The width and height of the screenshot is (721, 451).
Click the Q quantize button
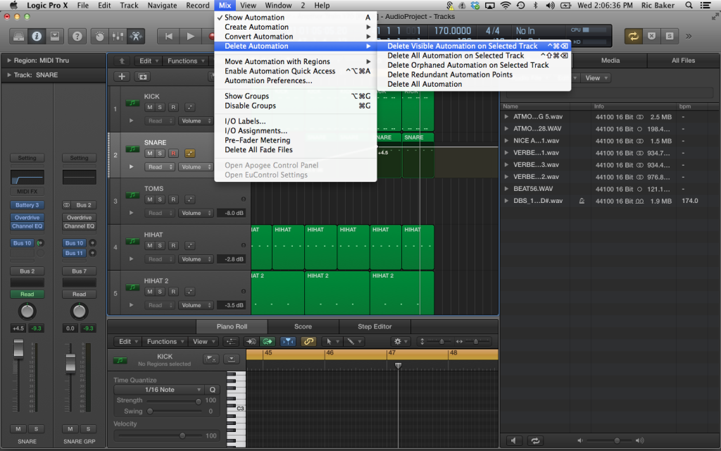[213, 389]
